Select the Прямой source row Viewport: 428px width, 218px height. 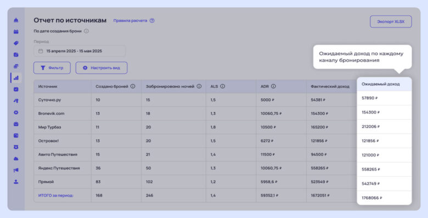[x=195, y=182]
